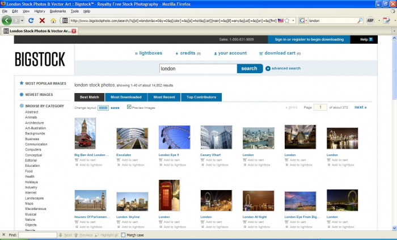Screen dimensions: 397x240
Task: Go back with the green Back arrow
Action: tap(7, 20)
